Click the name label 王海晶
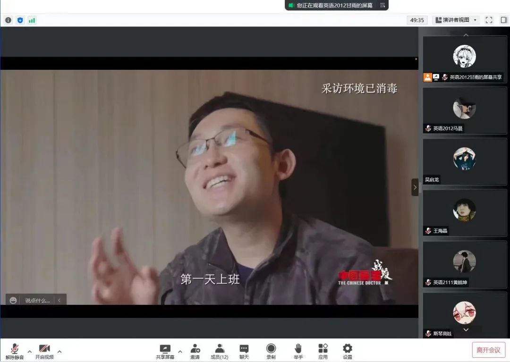 pos(440,231)
